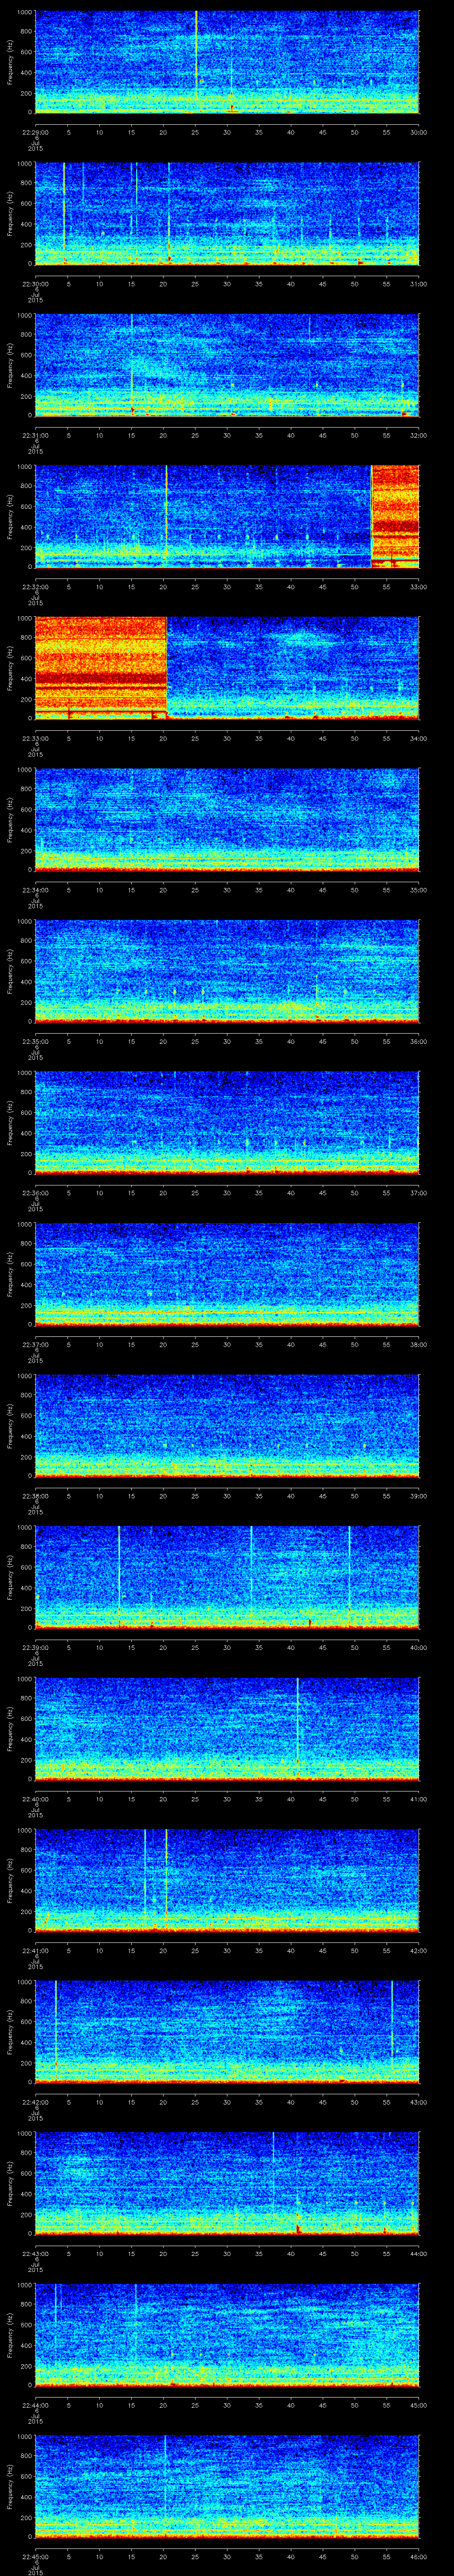
Task: Click the '22:33:00' time axis label
Action: [x=36, y=737]
